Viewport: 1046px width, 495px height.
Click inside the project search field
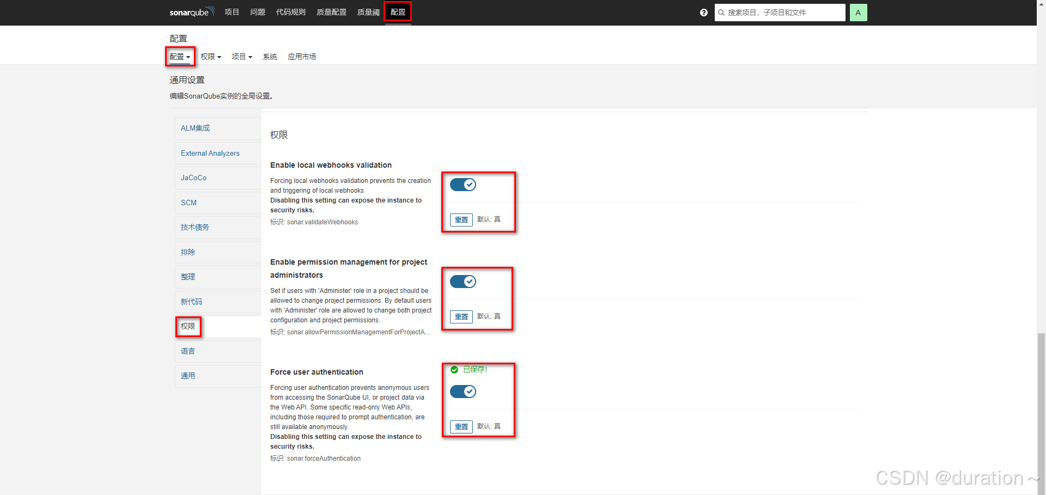point(779,12)
